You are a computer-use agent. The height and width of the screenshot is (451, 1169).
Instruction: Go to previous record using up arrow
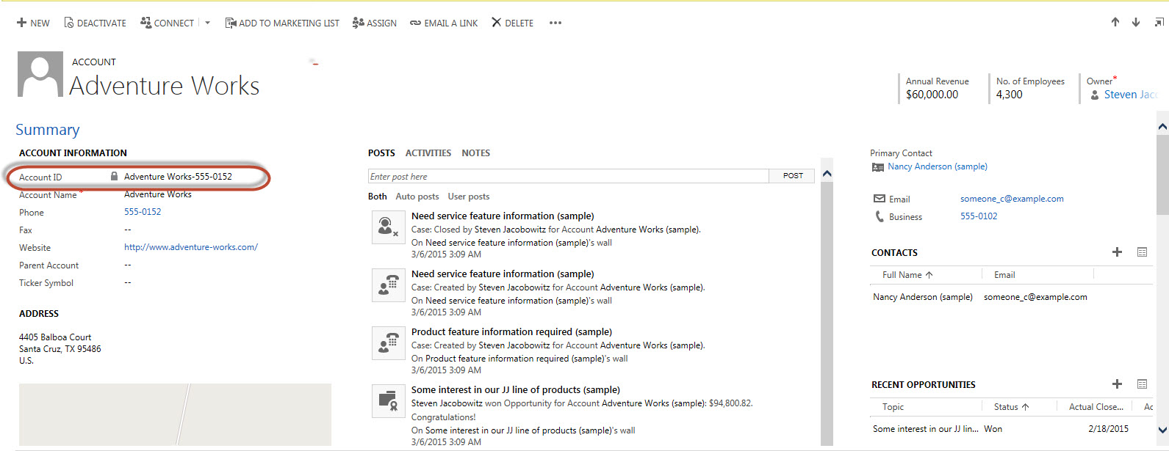[x=1115, y=23]
